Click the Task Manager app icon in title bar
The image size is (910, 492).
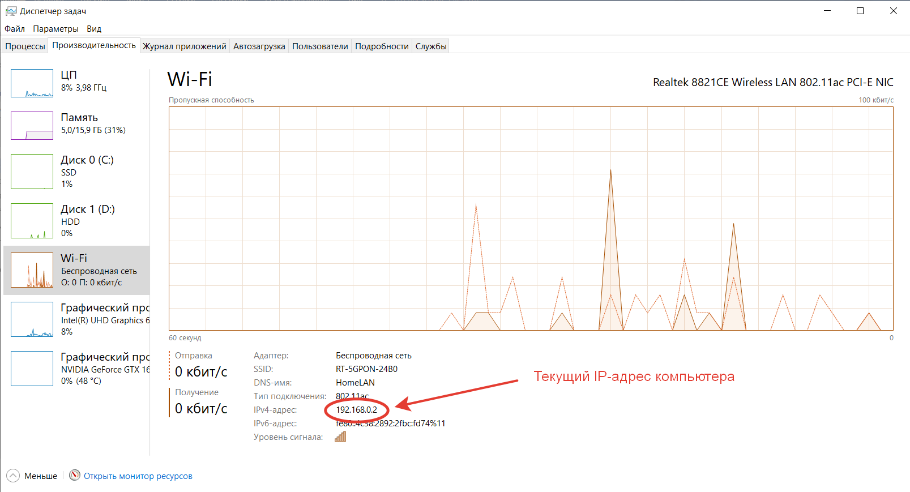[11, 11]
